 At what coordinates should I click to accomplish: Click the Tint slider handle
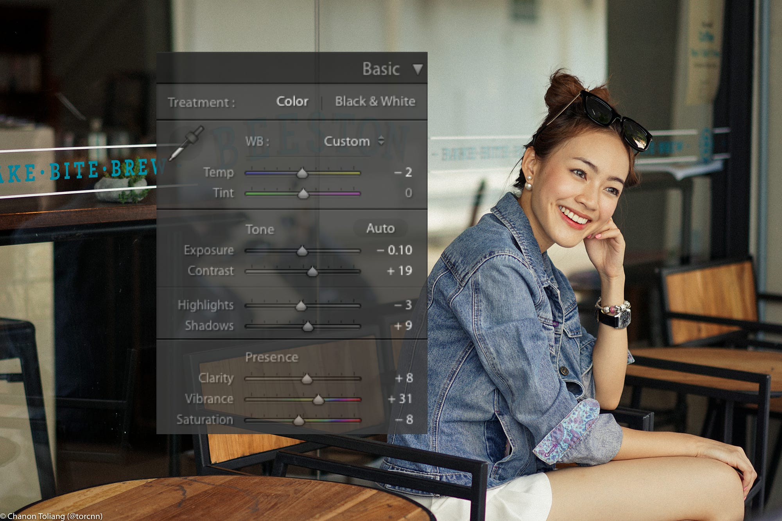pyautogui.click(x=303, y=193)
